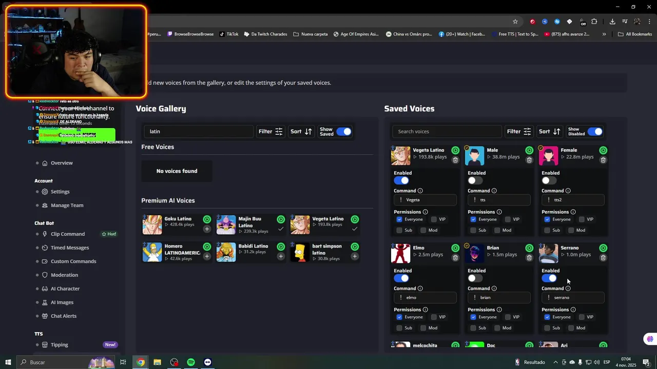Open Settings in Account section

(x=60, y=192)
